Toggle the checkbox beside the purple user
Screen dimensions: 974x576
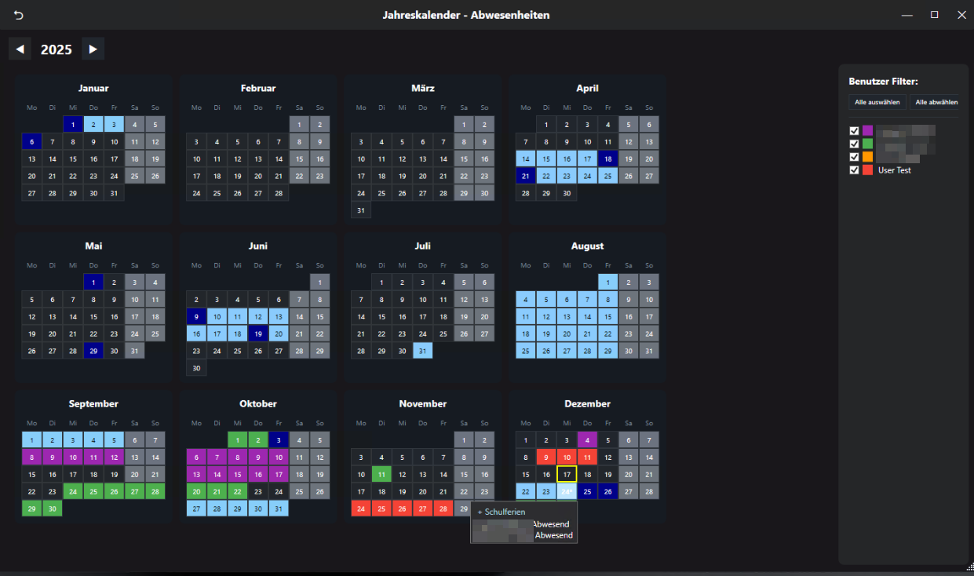(854, 130)
